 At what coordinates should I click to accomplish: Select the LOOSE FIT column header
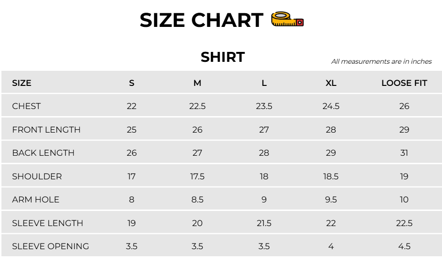tap(404, 83)
